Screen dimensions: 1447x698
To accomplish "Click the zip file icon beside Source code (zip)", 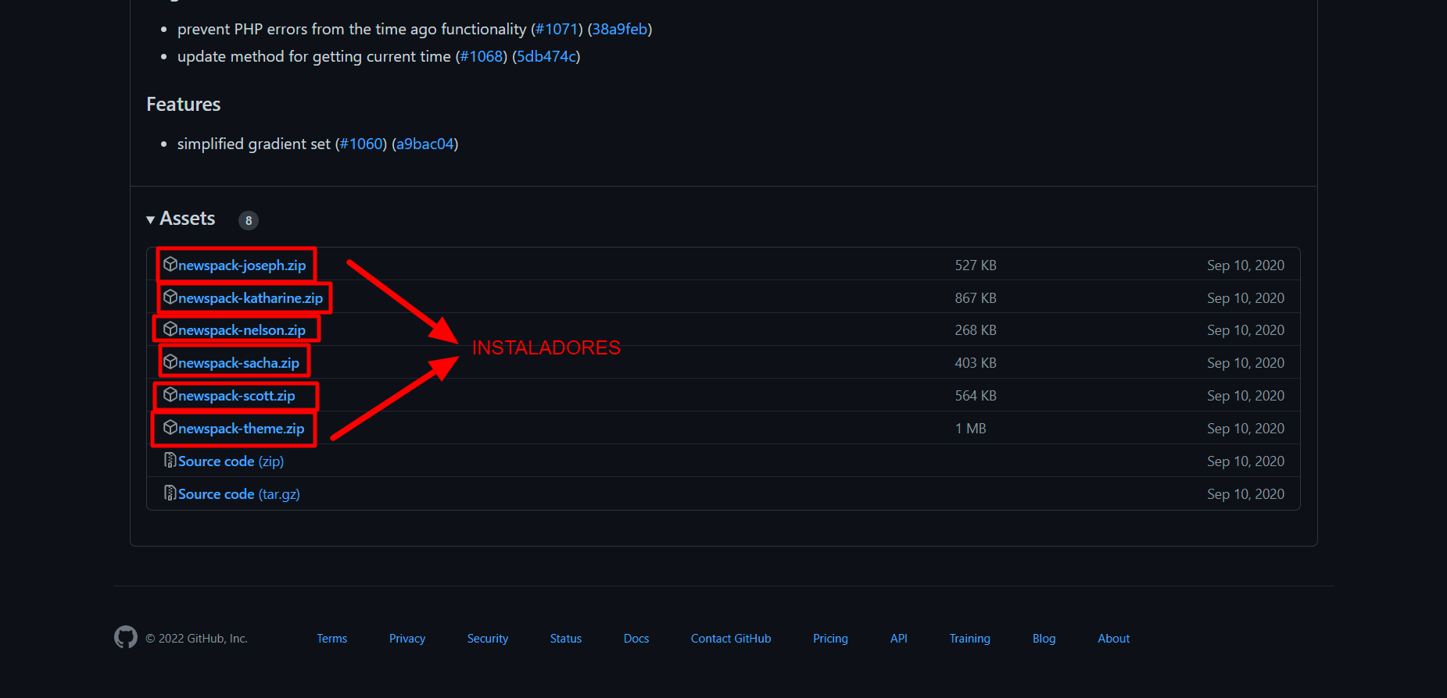I will (x=170, y=461).
